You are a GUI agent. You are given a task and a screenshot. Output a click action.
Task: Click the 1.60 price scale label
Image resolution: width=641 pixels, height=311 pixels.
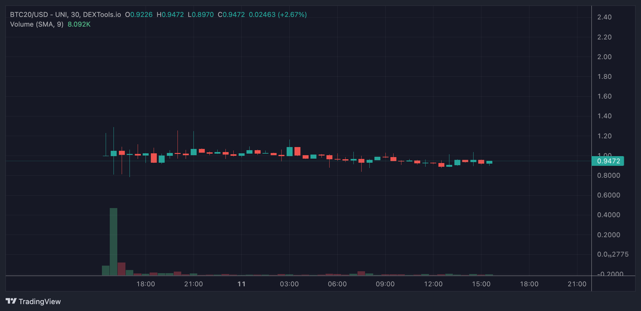pos(604,96)
